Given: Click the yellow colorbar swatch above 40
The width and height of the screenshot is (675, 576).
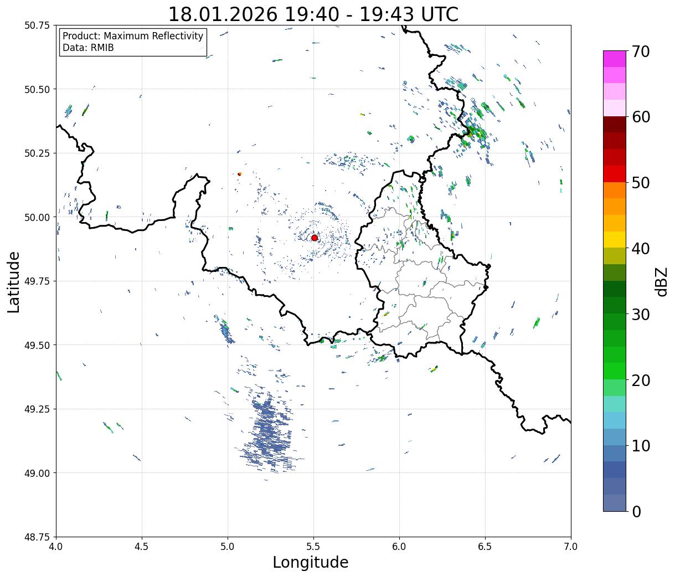Looking at the screenshot, I should (615, 240).
